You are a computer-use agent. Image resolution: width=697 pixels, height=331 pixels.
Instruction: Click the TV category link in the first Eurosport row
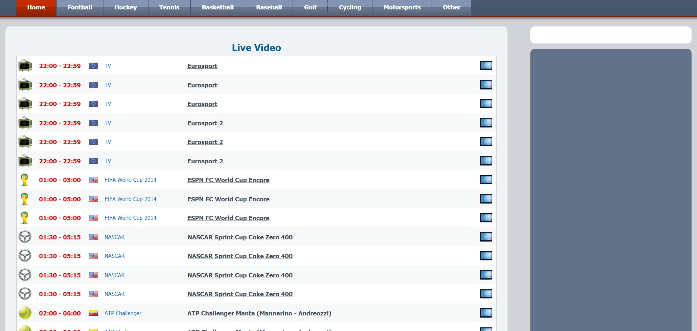pyautogui.click(x=108, y=66)
